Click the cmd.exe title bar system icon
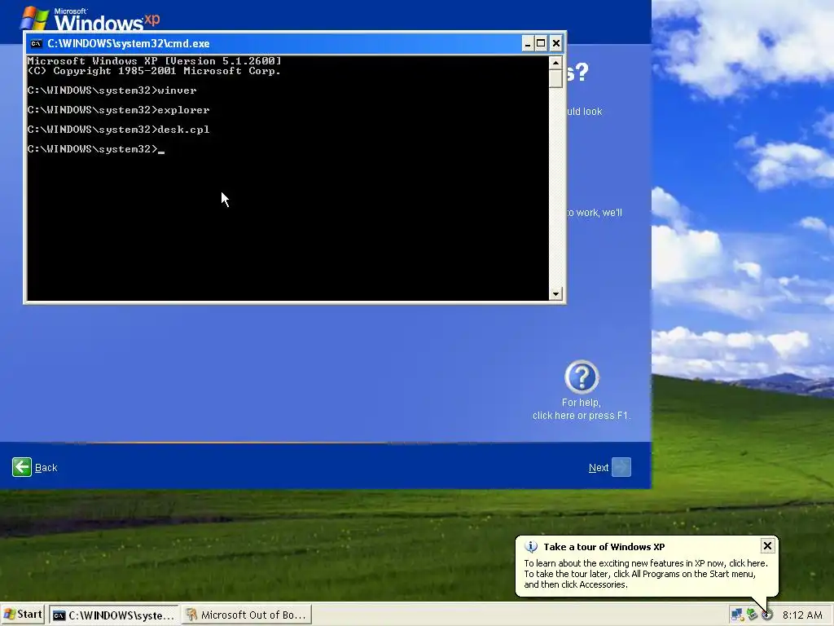This screenshot has height=626, width=834. [36, 44]
